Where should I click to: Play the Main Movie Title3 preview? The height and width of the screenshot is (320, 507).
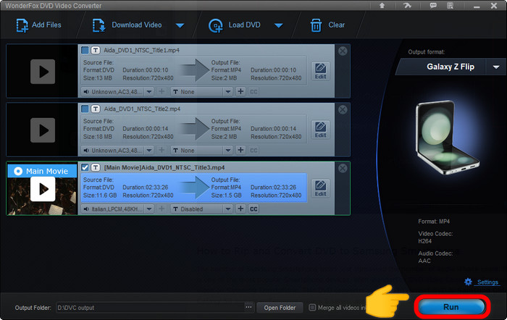click(x=43, y=189)
